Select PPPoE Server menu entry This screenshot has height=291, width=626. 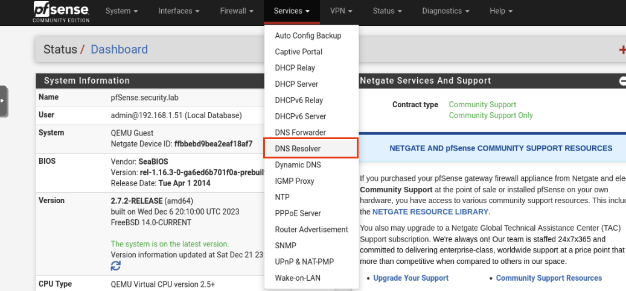[x=311, y=213]
